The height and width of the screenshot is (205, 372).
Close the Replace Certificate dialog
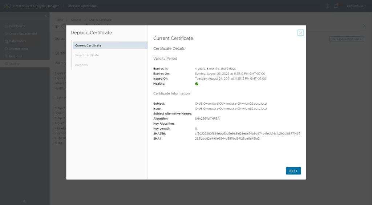300,33
